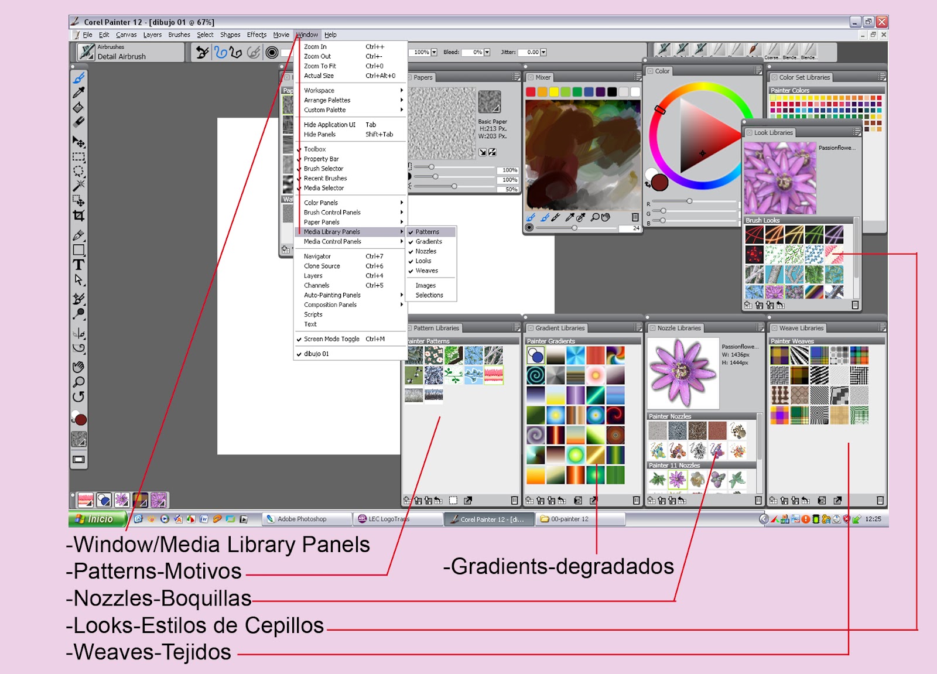Choose Images in the Media Library submenu

click(432, 286)
